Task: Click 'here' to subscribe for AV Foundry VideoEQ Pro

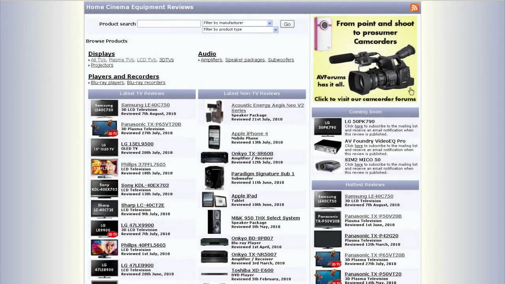Action: point(359,146)
